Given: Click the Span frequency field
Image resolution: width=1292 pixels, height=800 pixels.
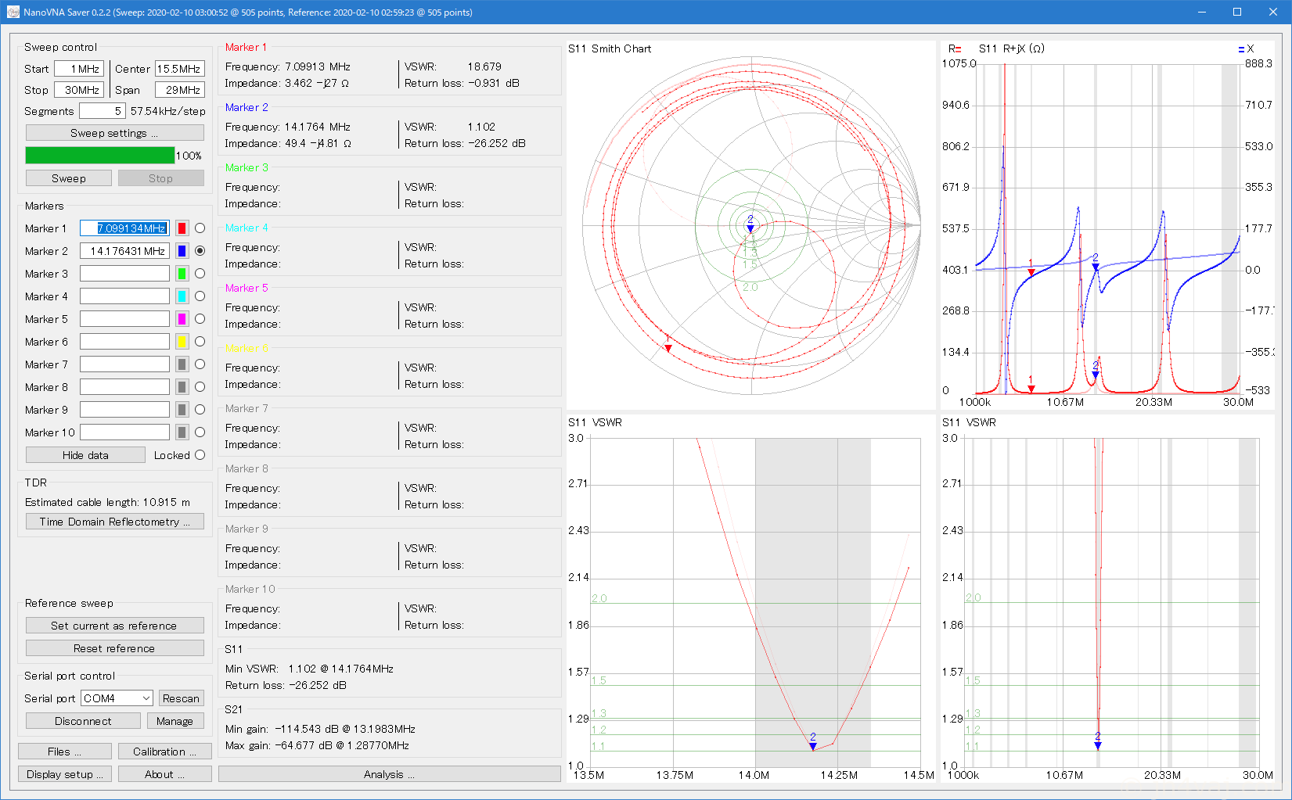Looking at the screenshot, I should click(x=179, y=90).
